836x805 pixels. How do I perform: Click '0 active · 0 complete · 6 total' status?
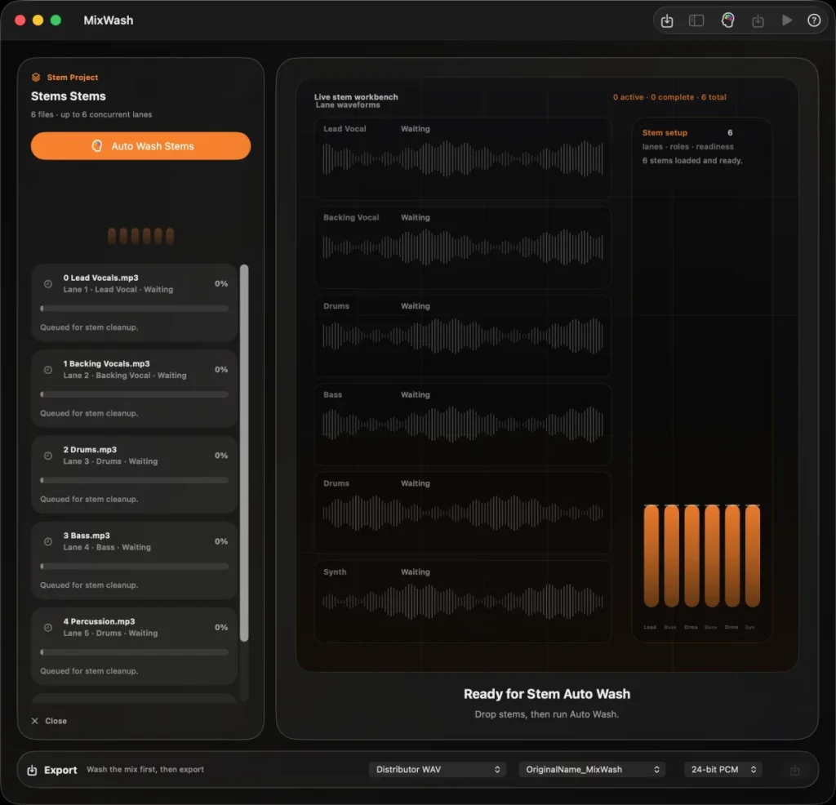click(x=669, y=97)
